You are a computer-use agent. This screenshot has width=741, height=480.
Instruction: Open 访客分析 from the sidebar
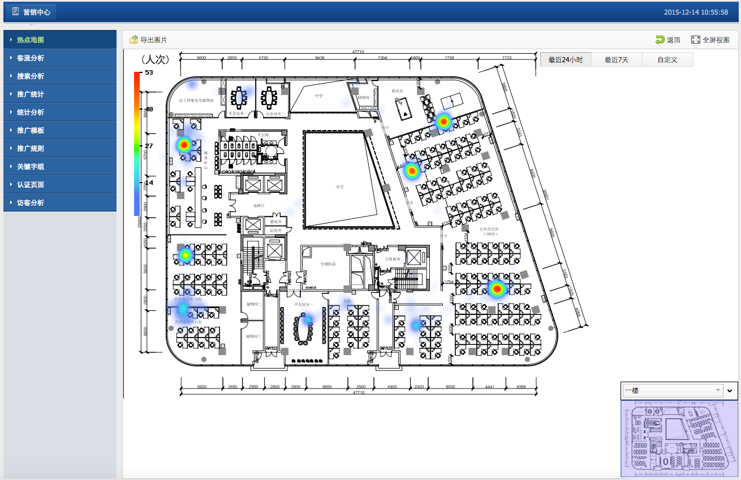pyautogui.click(x=59, y=203)
